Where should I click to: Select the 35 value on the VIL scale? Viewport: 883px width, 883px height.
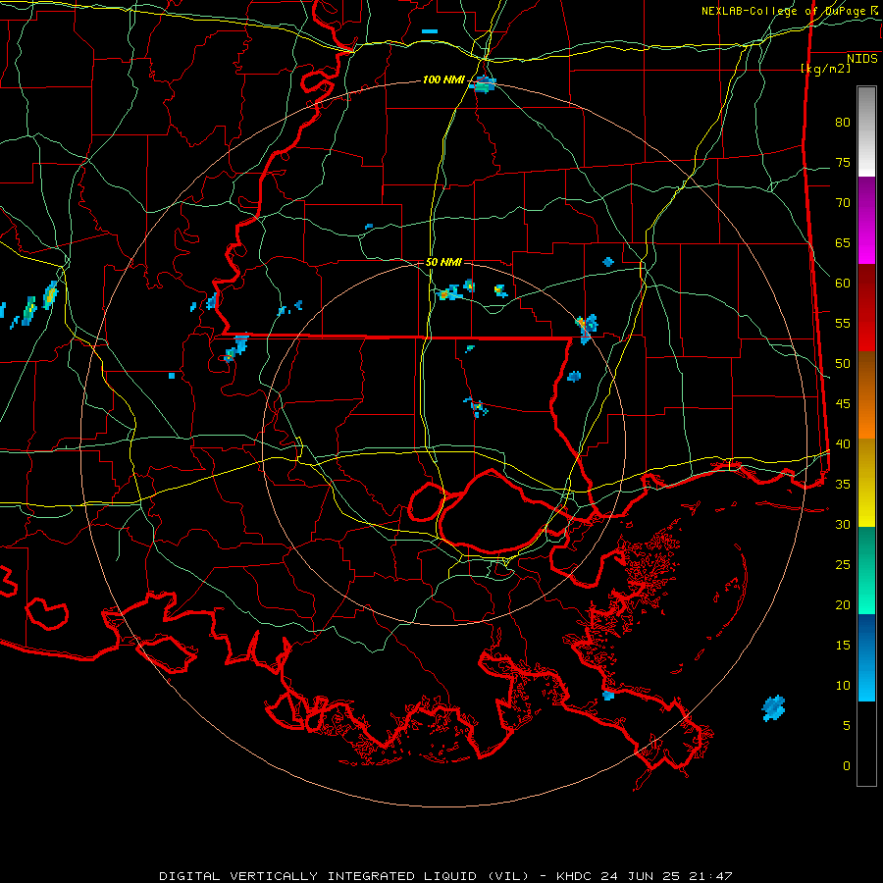(x=843, y=485)
